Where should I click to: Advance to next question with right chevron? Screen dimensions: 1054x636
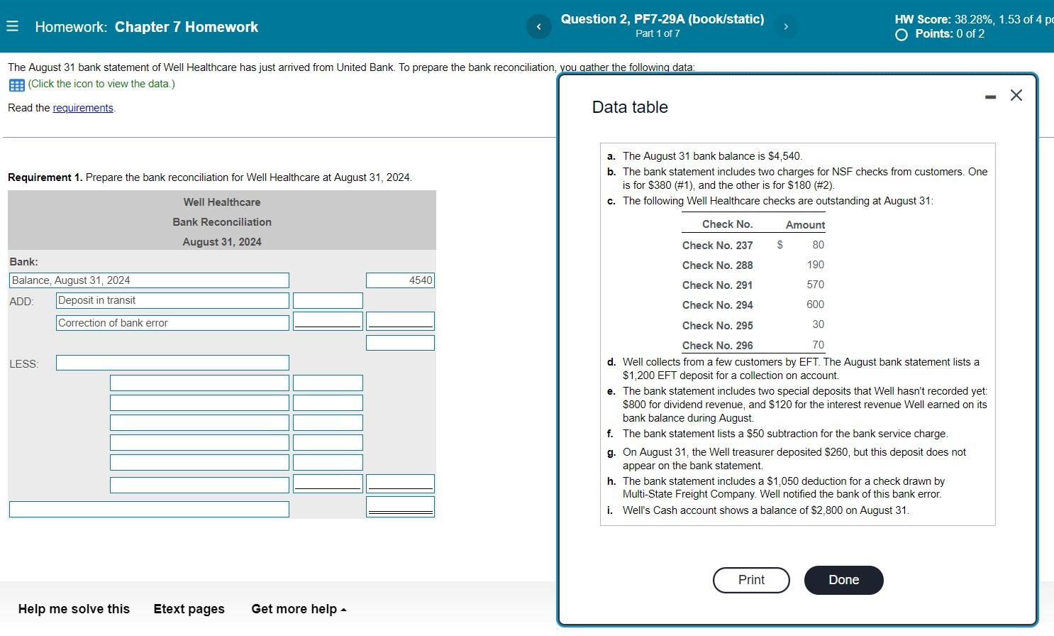pyautogui.click(x=786, y=26)
